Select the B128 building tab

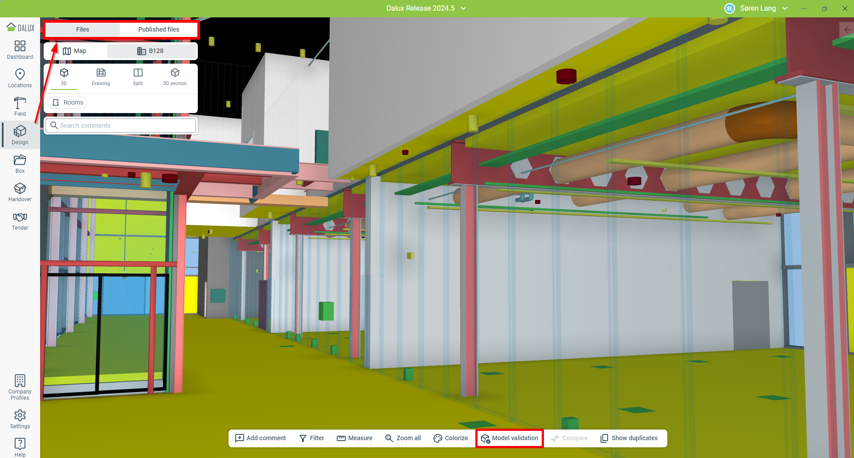pos(151,51)
